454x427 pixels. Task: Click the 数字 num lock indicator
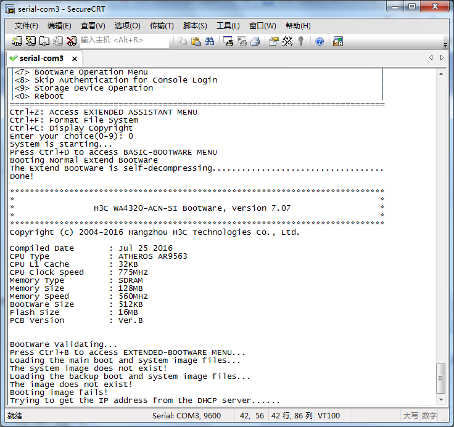pos(429,416)
